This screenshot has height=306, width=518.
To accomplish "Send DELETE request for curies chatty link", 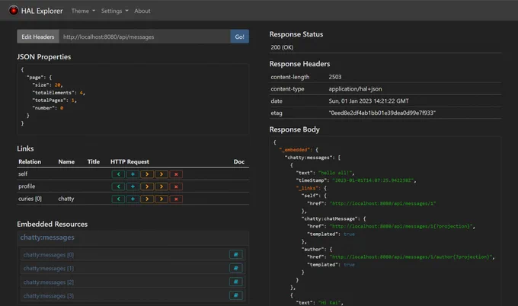I will point(176,199).
